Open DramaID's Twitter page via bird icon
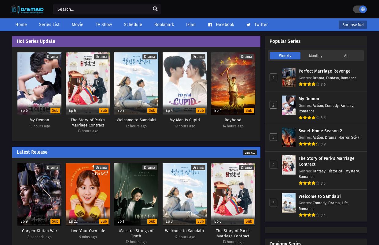The image size is (379, 245). [248, 25]
